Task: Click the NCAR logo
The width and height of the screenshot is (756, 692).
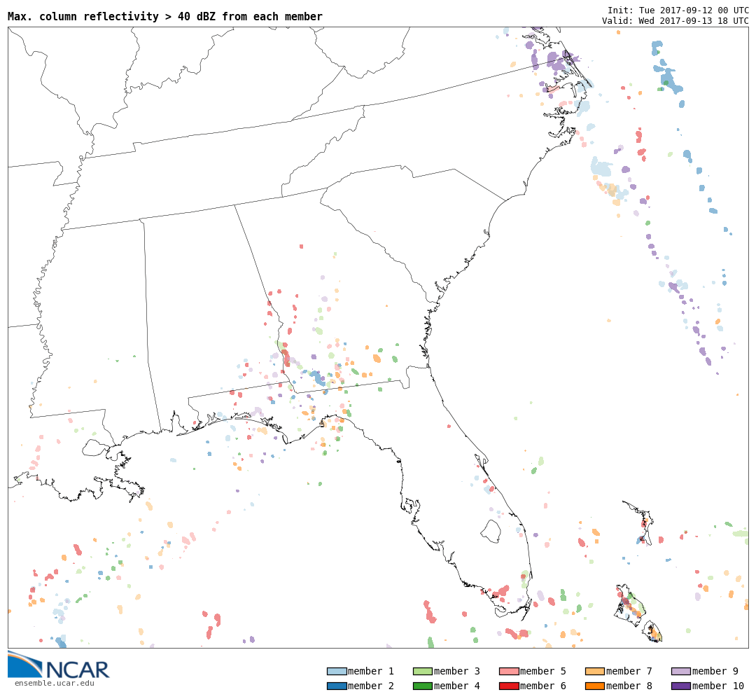Action: pos(58,665)
